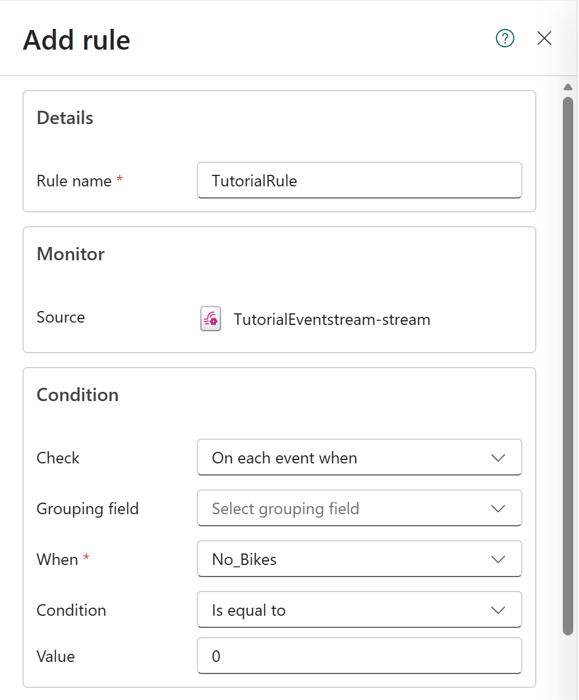
Task: Click the Value field containing 0
Action: pos(360,656)
